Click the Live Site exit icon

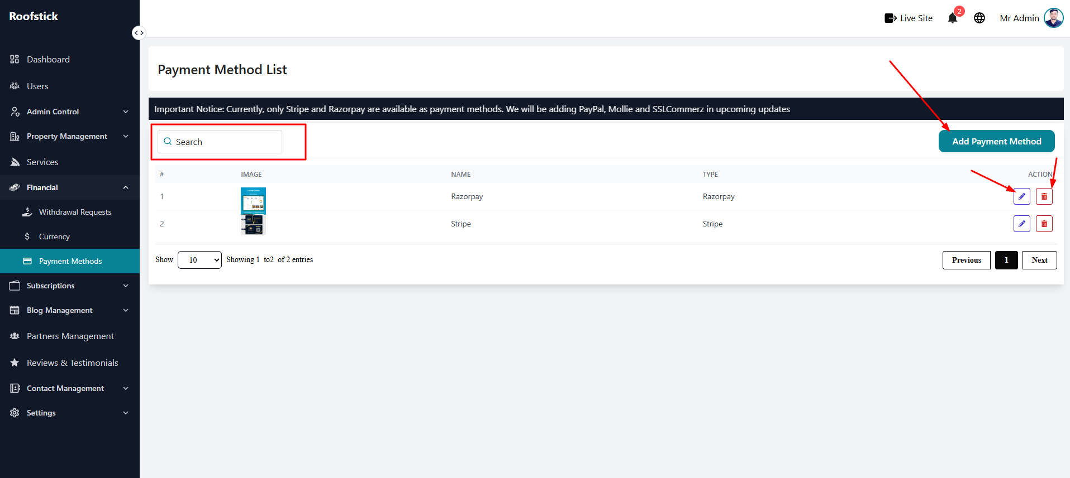891,18
